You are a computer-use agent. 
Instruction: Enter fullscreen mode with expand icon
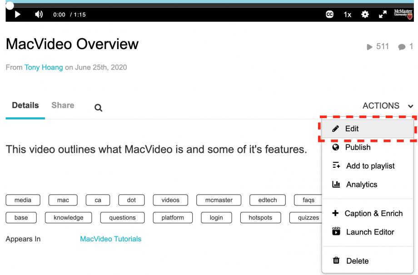click(x=383, y=15)
